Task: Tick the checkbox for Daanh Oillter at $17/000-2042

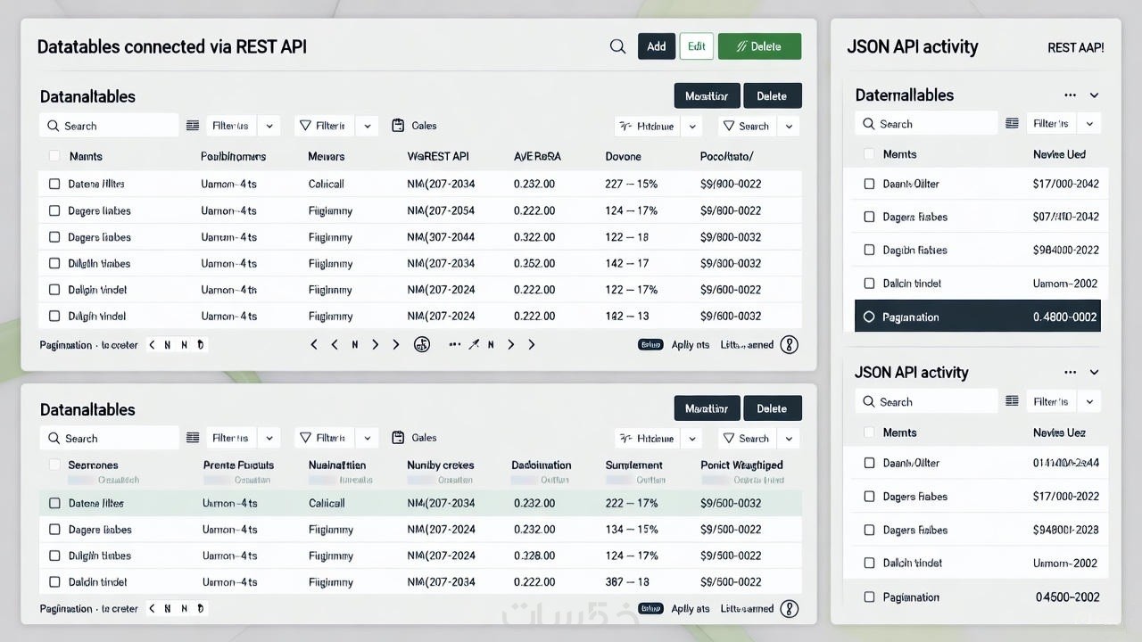Action: coord(869,184)
